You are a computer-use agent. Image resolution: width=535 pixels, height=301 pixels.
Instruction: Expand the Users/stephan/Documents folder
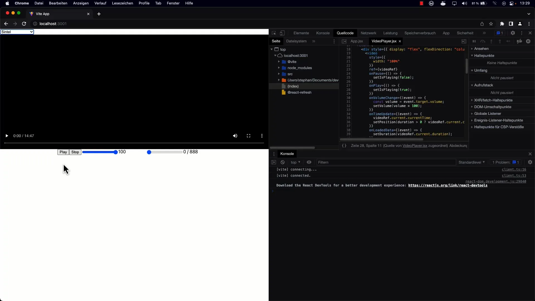pyautogui.click(x=279, y=80)
